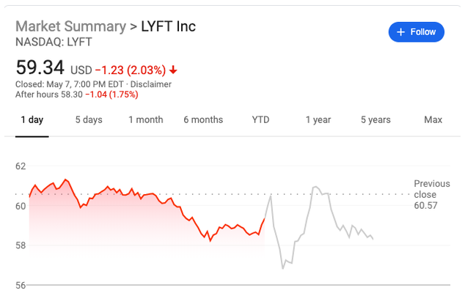Show the 6 months chart range

(x=203, y=119)
